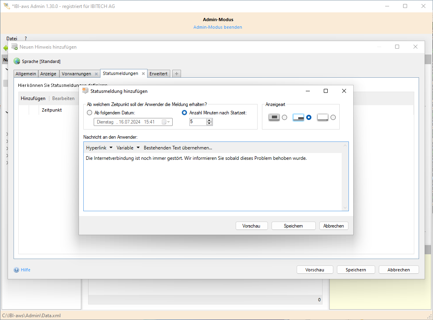Add a new language tab with the plus icon
The height and width of the screenshot is (320, 433).
(x=176, y=73)
